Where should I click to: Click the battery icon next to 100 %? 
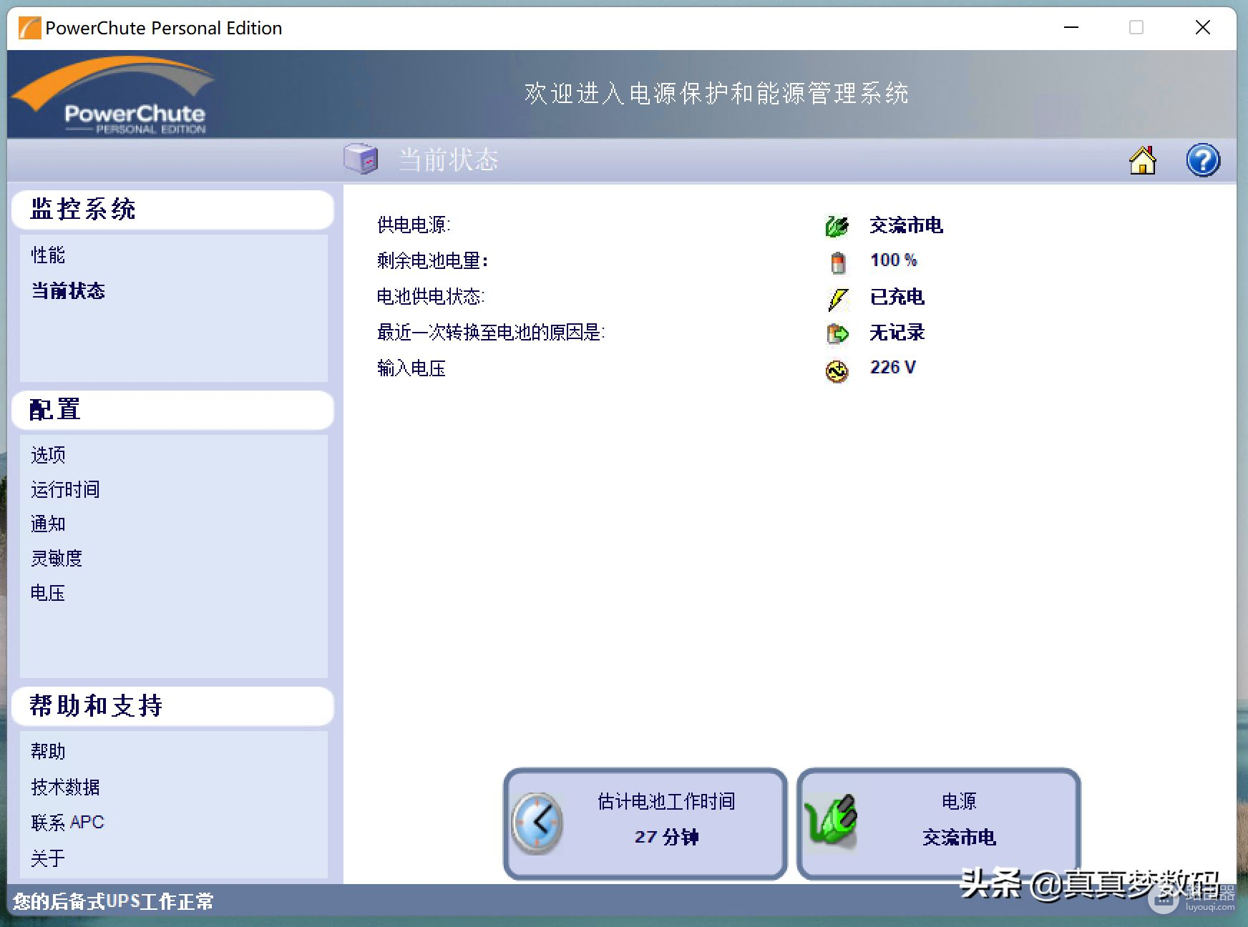[837, 262]
